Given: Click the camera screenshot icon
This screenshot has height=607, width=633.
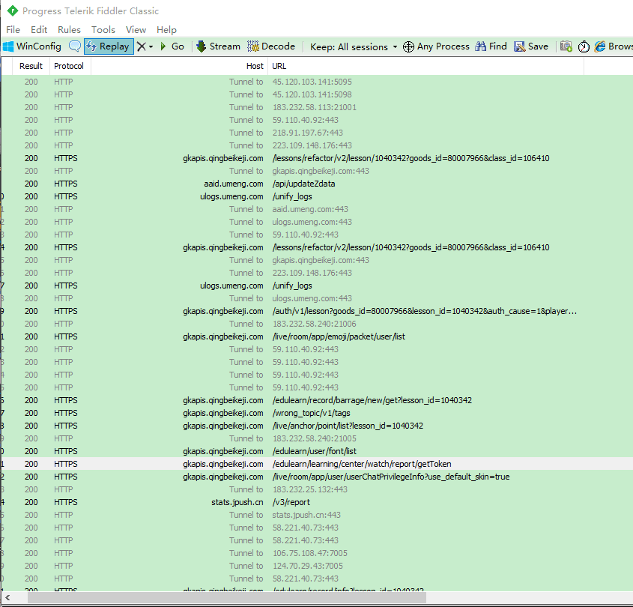Looking at the screenshot, I should click(566, 46).
